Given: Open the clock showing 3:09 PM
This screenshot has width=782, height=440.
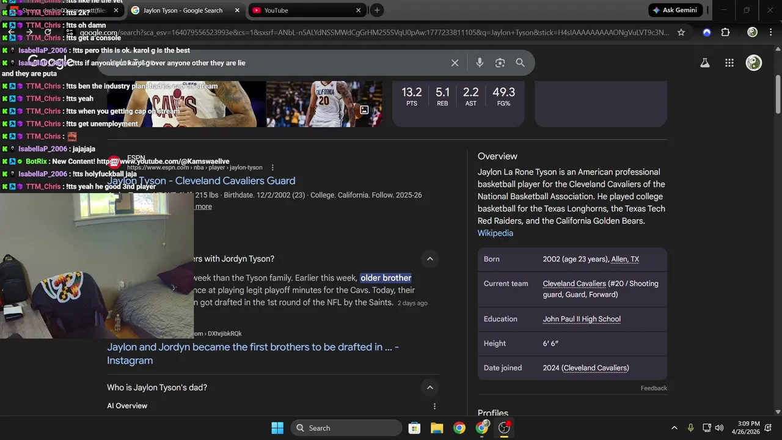Looking at the screenshot, I should 748,428.
